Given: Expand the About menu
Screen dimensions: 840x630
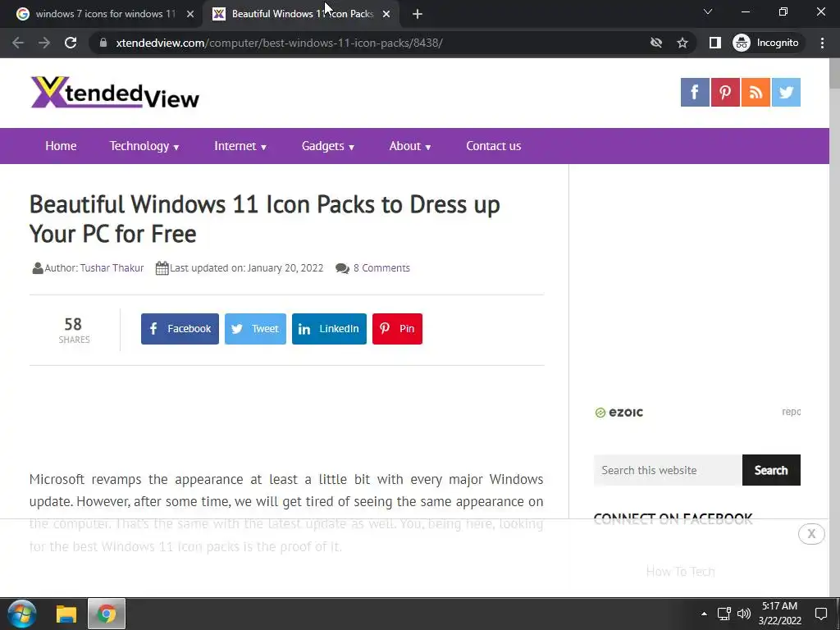Looking at the screenshot, I should pos(410,146).
